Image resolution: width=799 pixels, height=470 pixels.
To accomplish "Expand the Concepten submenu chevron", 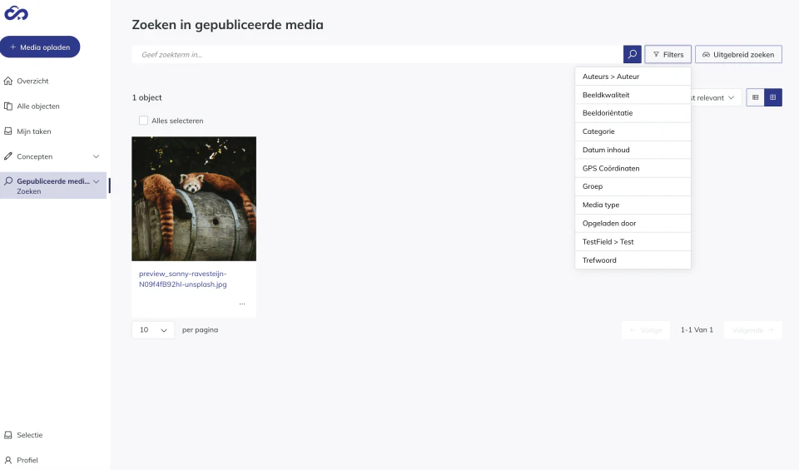I will tap(96, 156).
